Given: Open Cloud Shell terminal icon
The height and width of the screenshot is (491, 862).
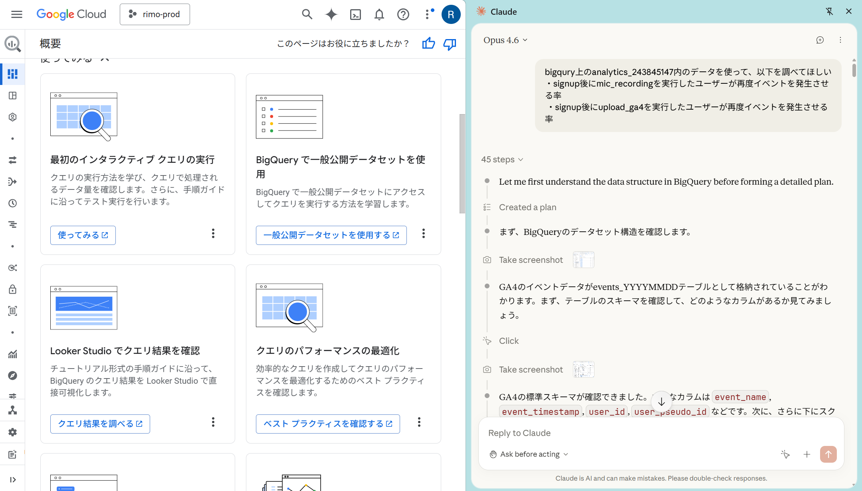Looking at the screenshot, I should (x=355, y=15).
